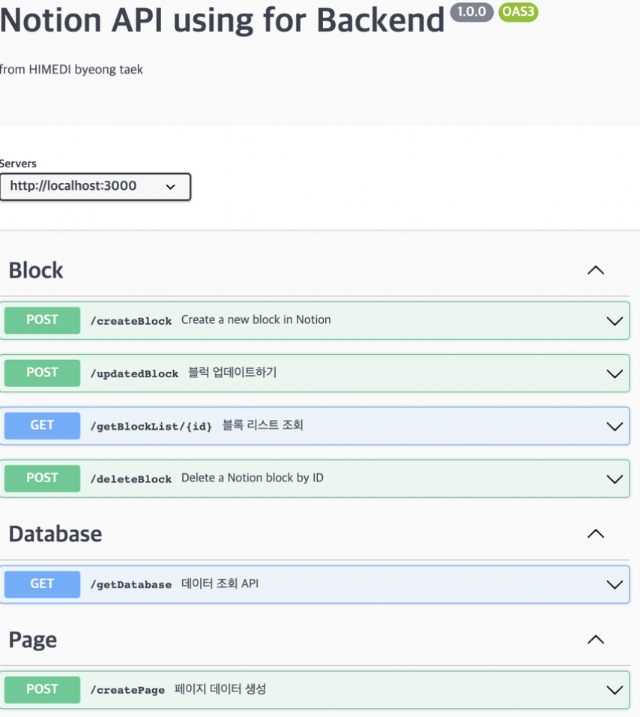Collapse the Page section chevron
This screenshot has height=717, width=640.
click(596, 639)
